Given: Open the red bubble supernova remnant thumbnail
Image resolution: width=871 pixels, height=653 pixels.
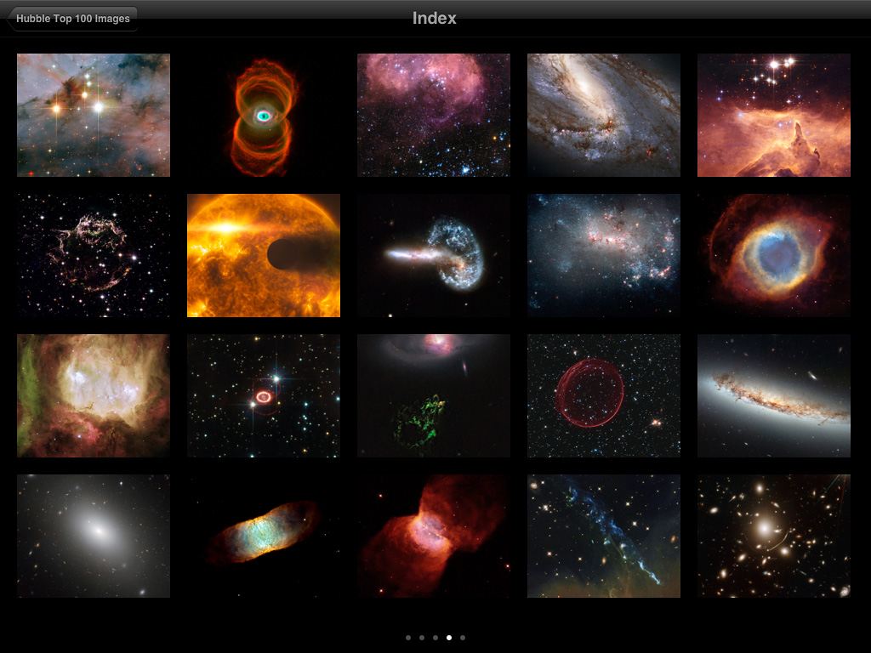Looking at the screenshot, I should pyautogui.click(x=603, y=395).
